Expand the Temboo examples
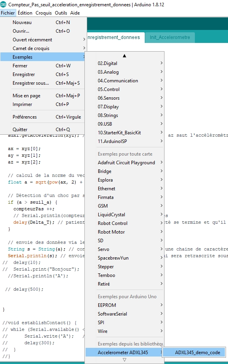 125,275
